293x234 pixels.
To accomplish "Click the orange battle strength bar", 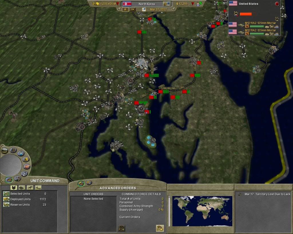I will (x=246, y=14).
